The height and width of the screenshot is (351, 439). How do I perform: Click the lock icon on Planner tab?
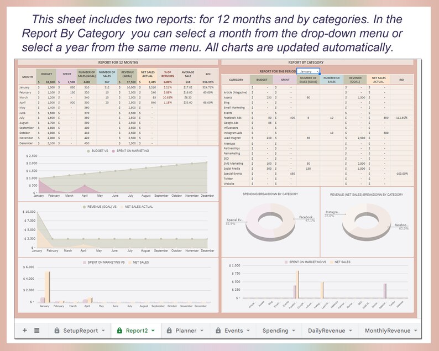coord(169,331)
